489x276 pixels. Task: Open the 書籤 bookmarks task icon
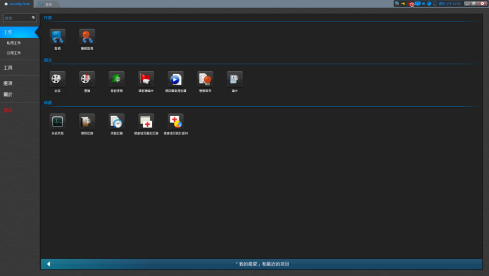click(x=87, y=79)
